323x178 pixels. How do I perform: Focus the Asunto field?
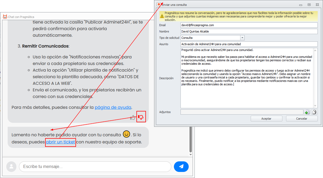249,44
